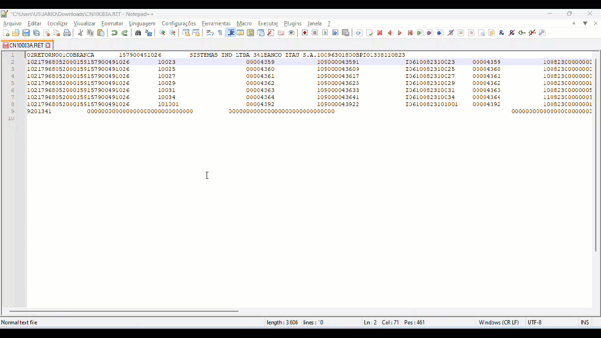601x338 pixels.
Task: Click the Open file folder icon
Action: (x=15, y=33)
